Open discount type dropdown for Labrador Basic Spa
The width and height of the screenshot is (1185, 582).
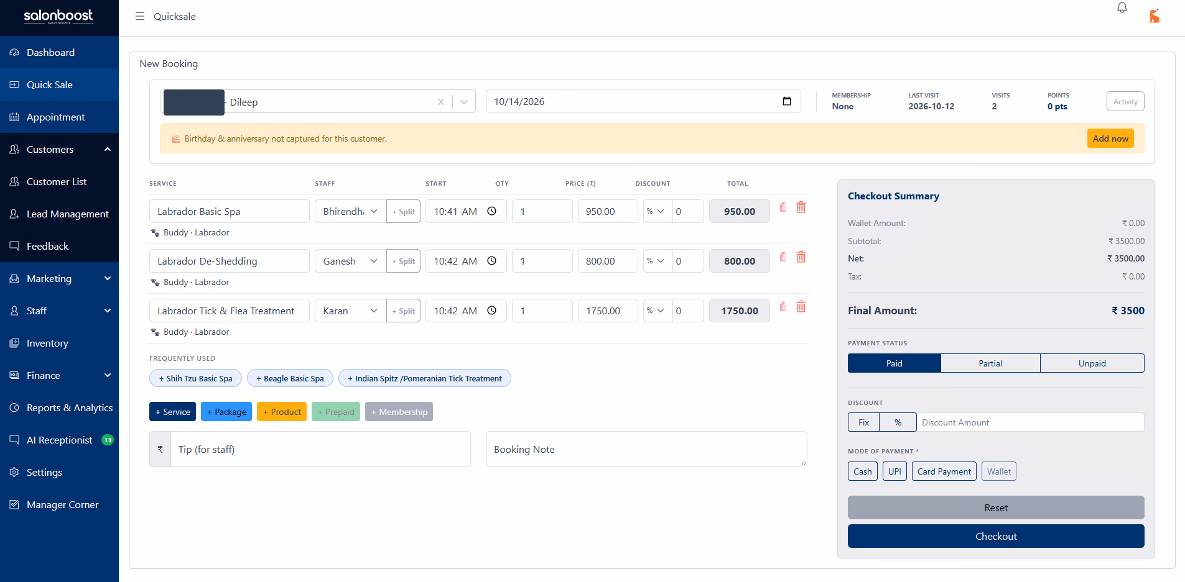pos(658,211)
